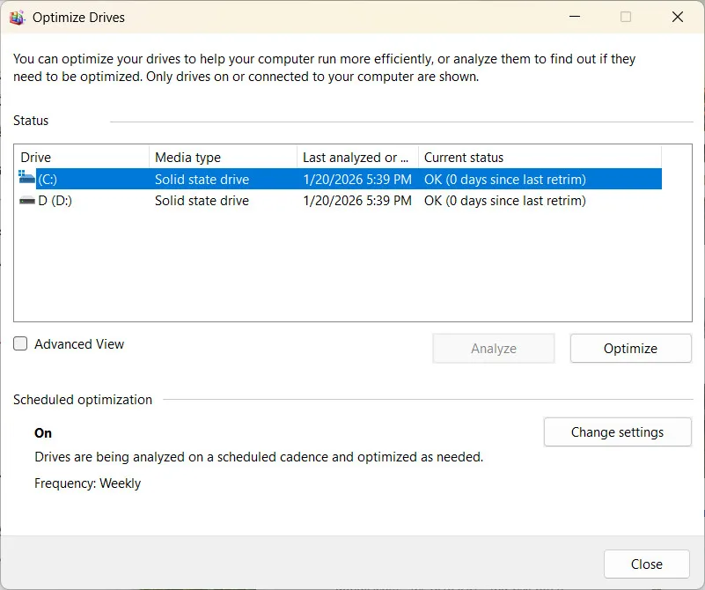Sort by the Drive column header

81,158
